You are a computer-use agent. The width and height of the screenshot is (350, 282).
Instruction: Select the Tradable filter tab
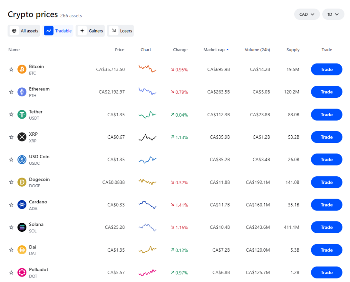[58, 31]
